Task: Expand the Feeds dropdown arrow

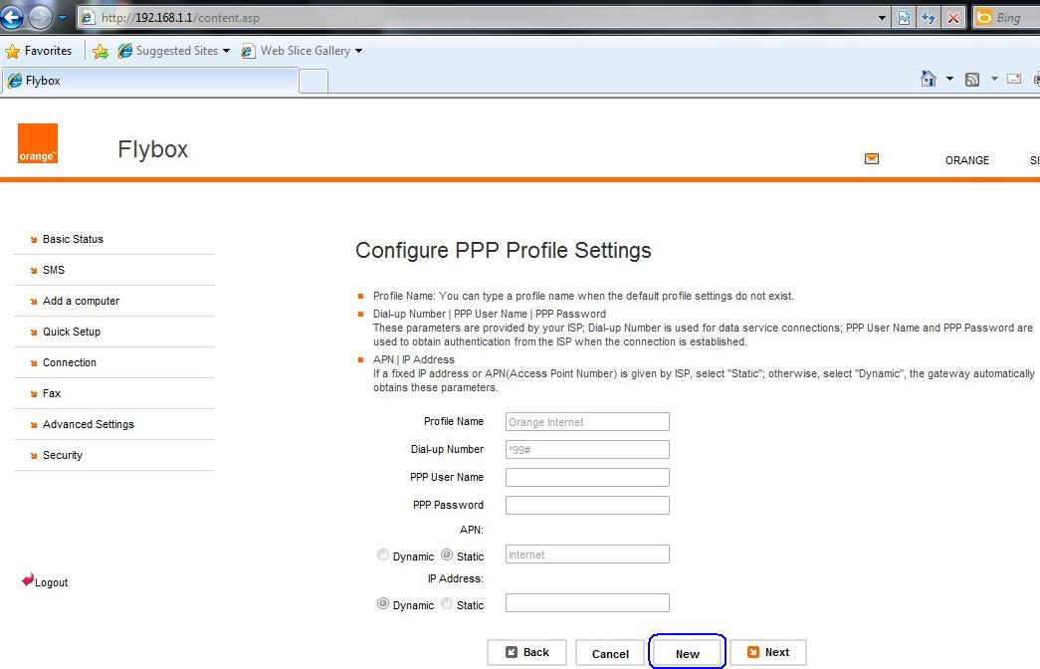Action: click(x=994, y=79)
